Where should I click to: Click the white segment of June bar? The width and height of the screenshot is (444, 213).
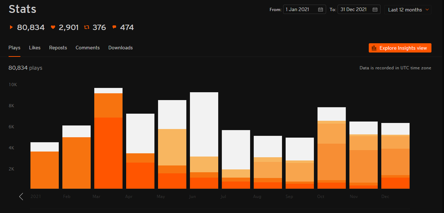point(204,124)
